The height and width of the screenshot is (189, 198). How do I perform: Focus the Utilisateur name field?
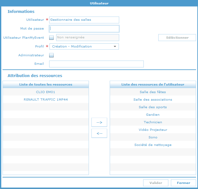coord(84,20)
